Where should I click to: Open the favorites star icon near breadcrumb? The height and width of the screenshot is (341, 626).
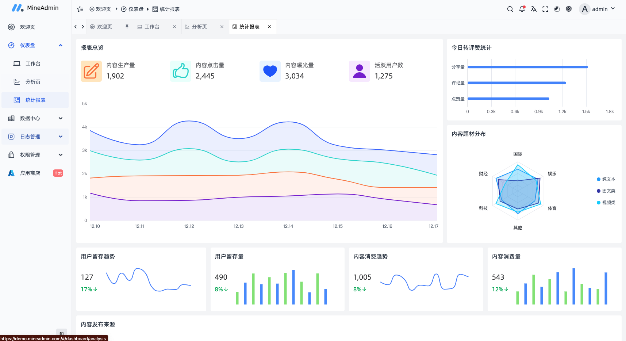click(x=80, y=9)
